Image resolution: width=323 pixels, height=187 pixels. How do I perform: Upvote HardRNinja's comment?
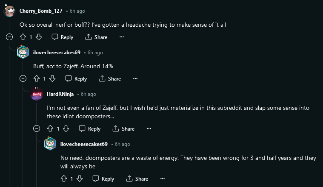(x=51, y=129)
